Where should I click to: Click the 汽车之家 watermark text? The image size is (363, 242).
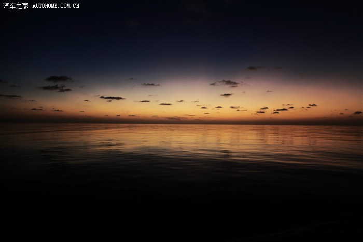click(x=16, y=6)
